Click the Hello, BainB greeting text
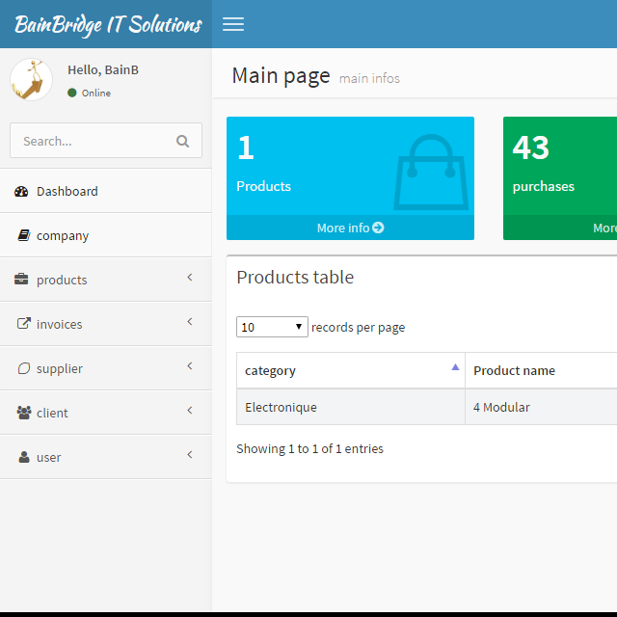Image resolution: width=617 pixels, height=617 pixels. point(103,70)
